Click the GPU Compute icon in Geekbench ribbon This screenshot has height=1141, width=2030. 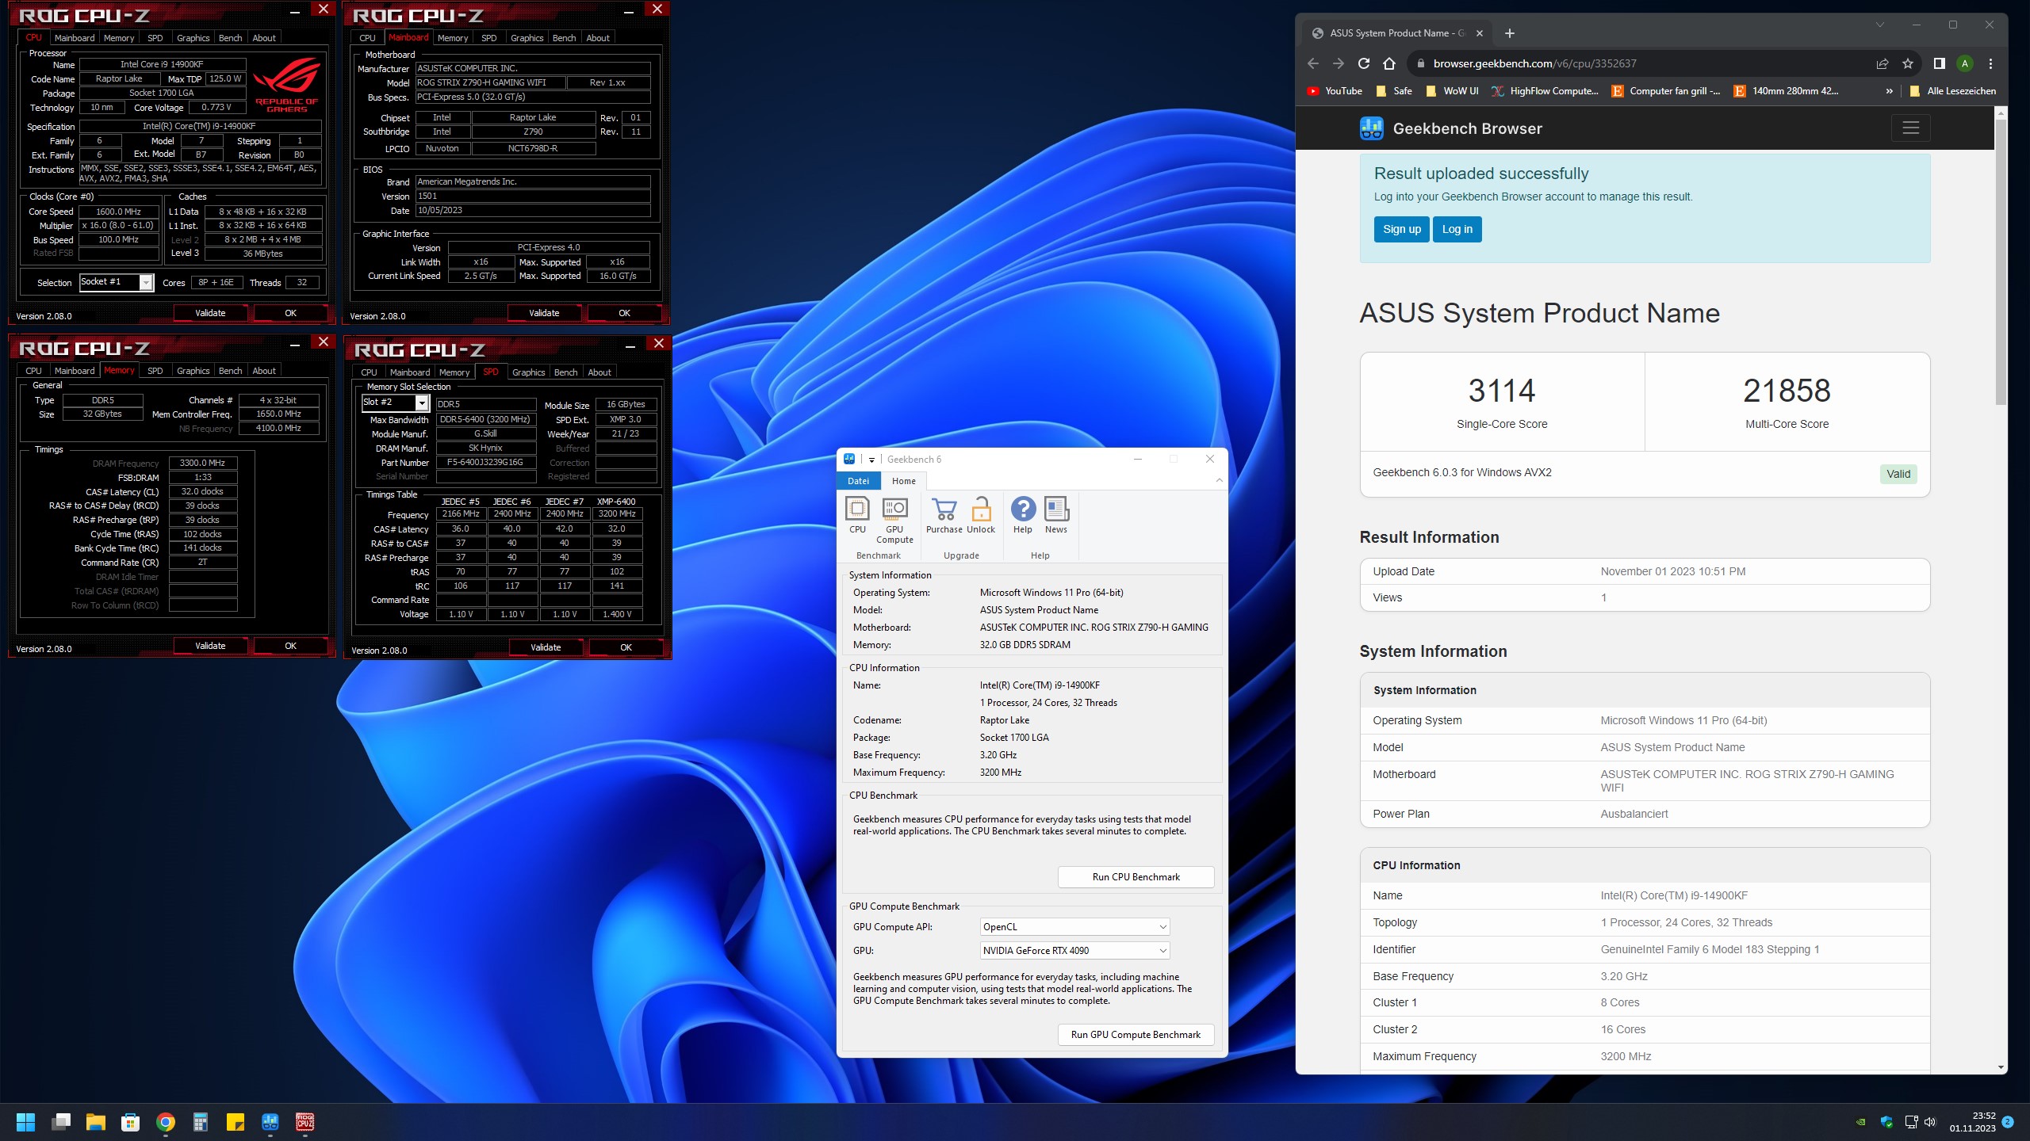894,520
